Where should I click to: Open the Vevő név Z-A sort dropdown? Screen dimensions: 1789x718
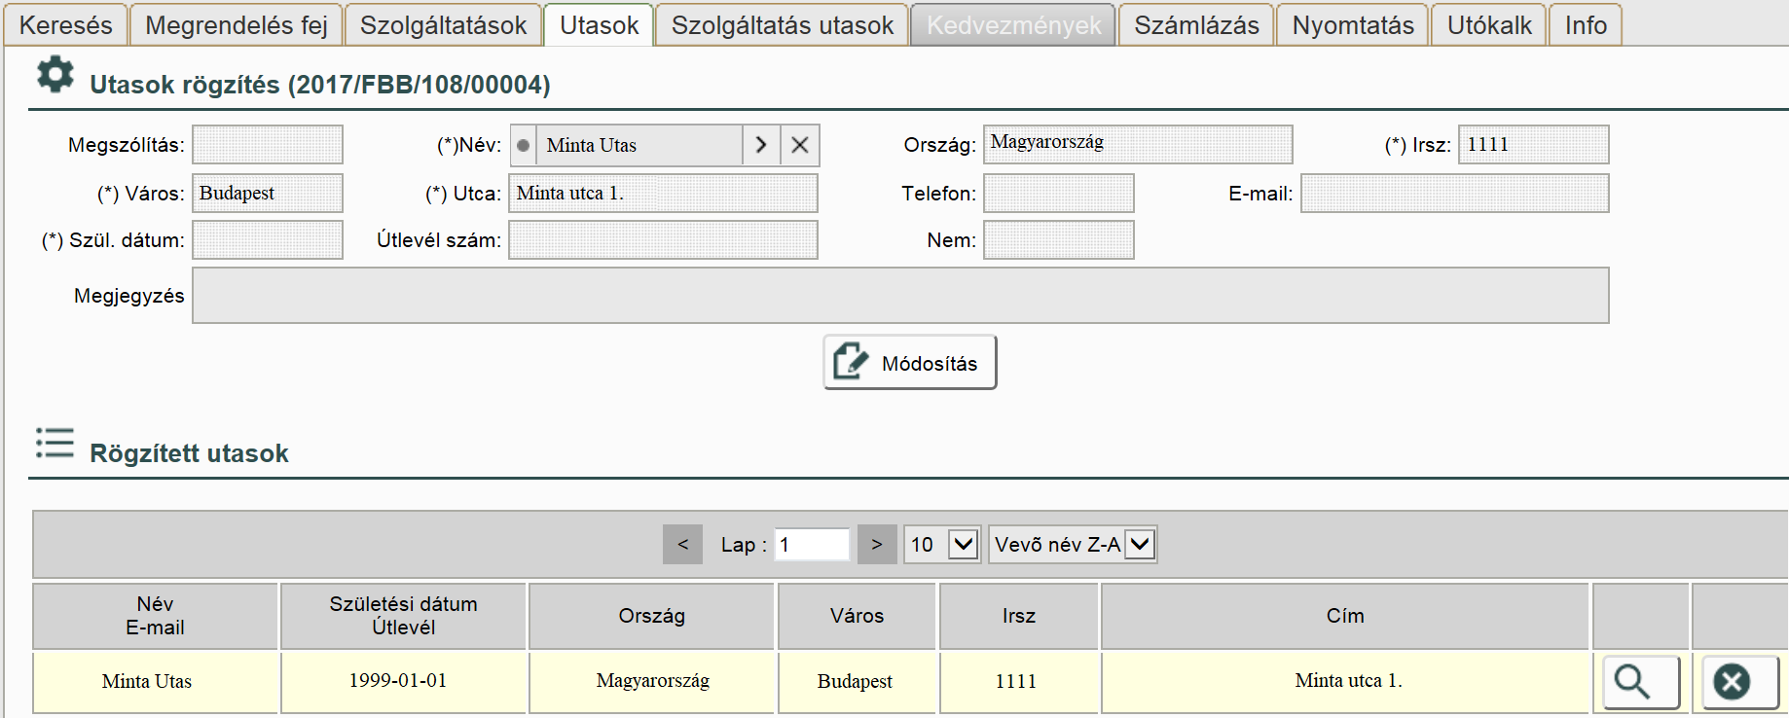pyautogui.click(x=1073, y=545)
